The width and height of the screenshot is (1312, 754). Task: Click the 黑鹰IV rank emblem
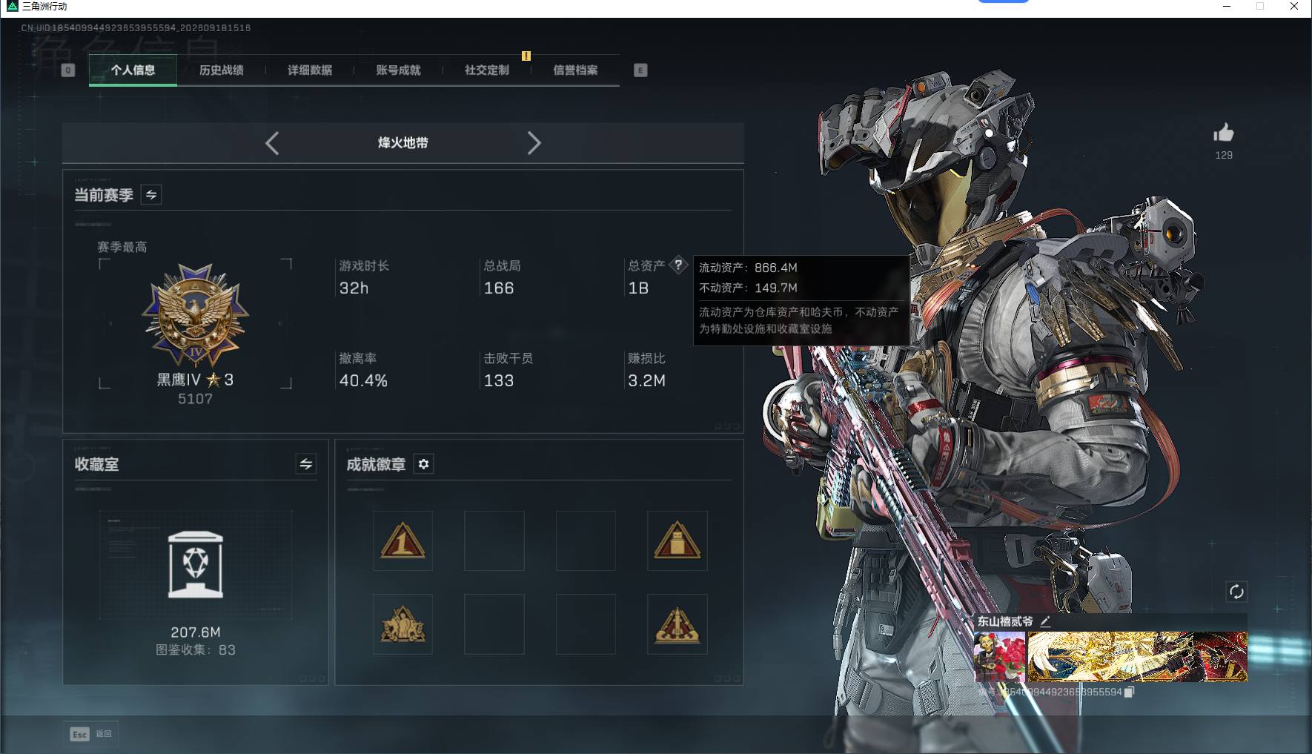[196, 315]
